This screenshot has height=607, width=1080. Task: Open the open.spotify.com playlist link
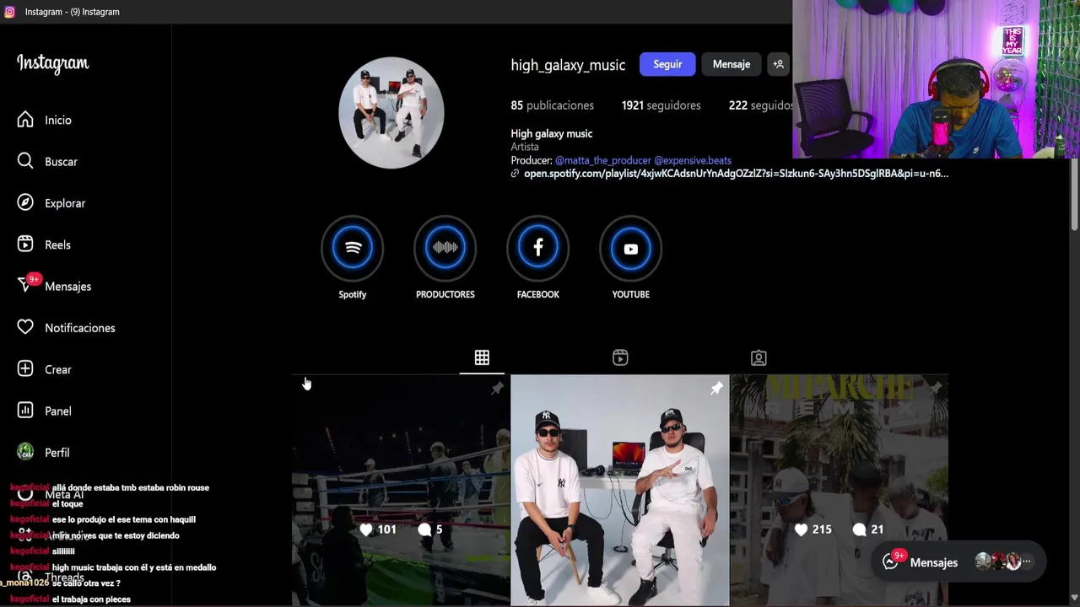[x=736, y=174]
